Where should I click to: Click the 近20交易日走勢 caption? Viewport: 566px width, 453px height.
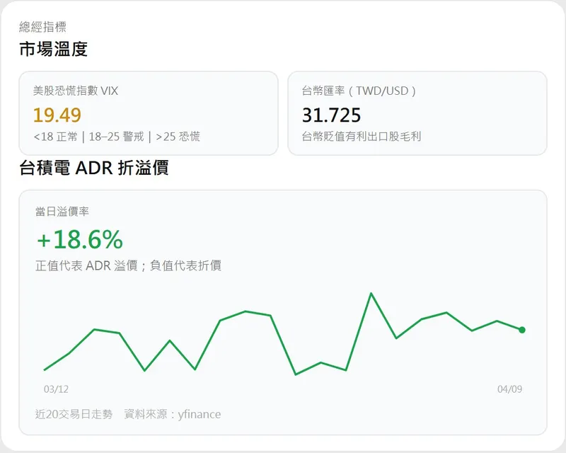[74, 414]
